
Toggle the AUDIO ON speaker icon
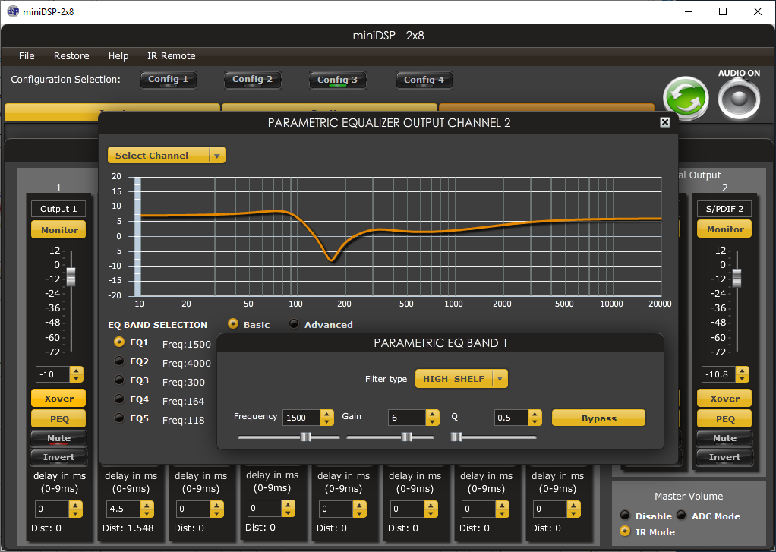(739, 99)
